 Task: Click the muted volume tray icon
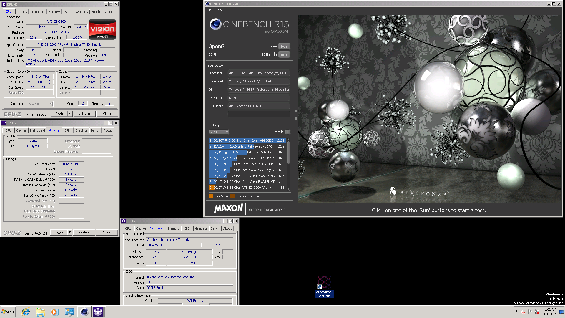pos(523,312)
